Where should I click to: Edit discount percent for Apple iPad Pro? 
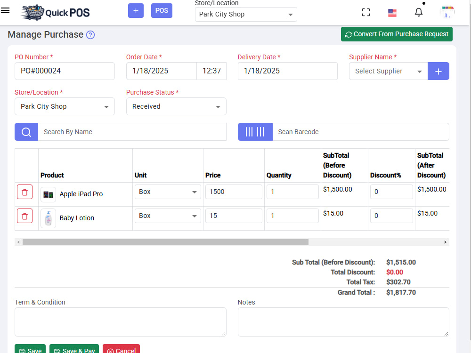tap(391, 192)
